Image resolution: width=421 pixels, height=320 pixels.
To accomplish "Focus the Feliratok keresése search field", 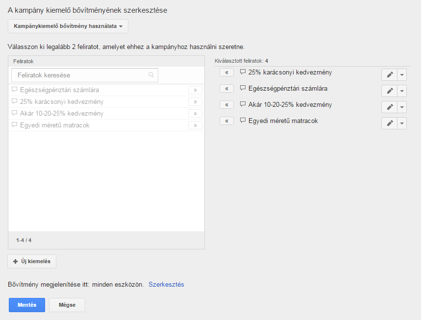I will [85, 75].
